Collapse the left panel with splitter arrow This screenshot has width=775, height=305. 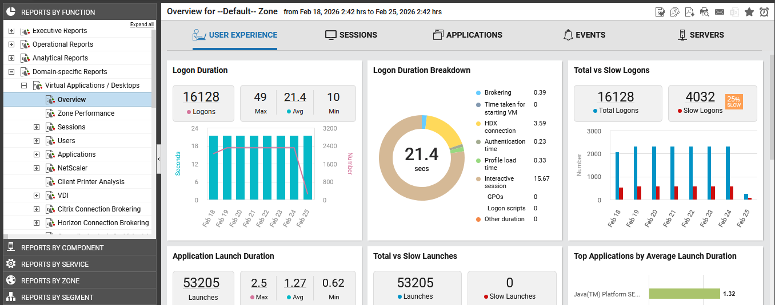(x=158, y=160)
